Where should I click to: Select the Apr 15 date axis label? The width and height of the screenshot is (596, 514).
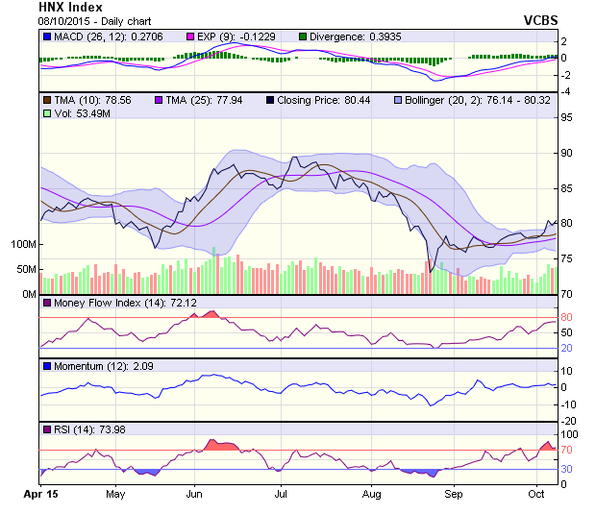click(40, 495)
